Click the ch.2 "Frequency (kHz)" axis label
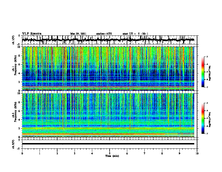 (x=16, y=112)
